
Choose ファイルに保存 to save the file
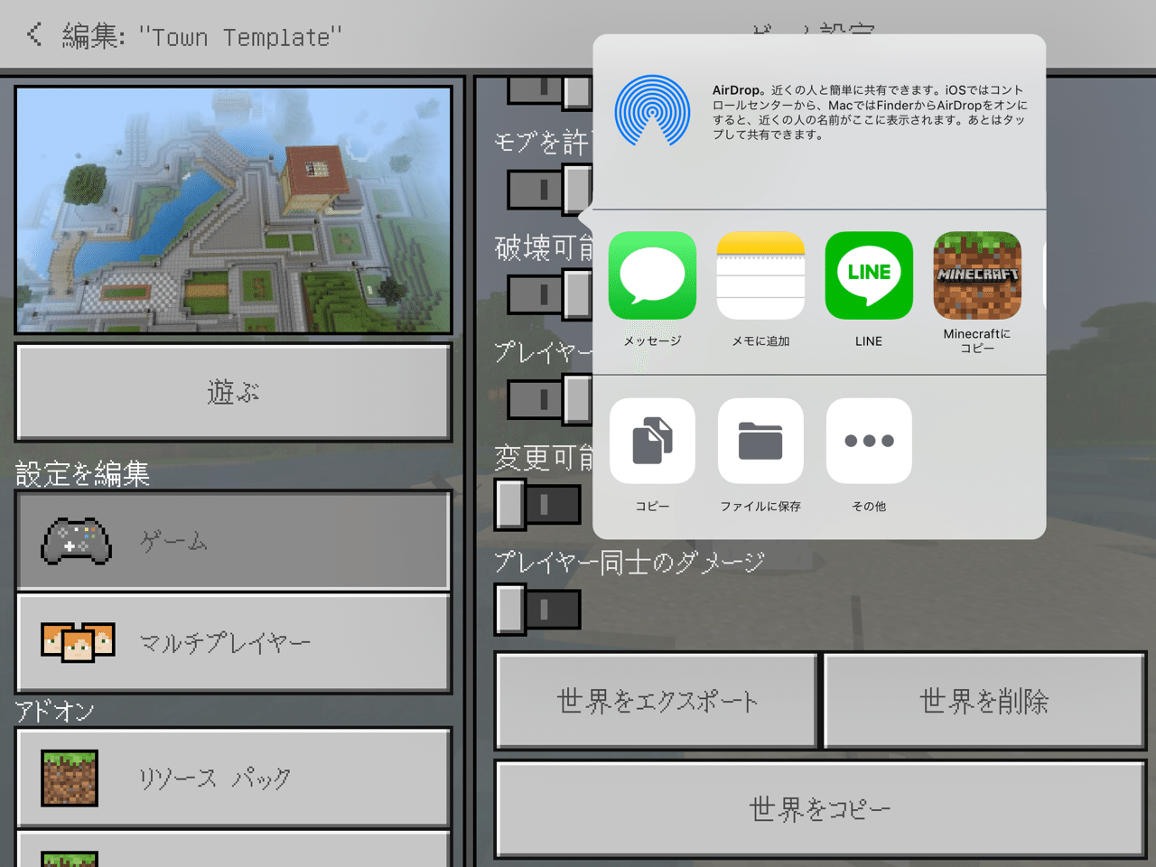760,441
